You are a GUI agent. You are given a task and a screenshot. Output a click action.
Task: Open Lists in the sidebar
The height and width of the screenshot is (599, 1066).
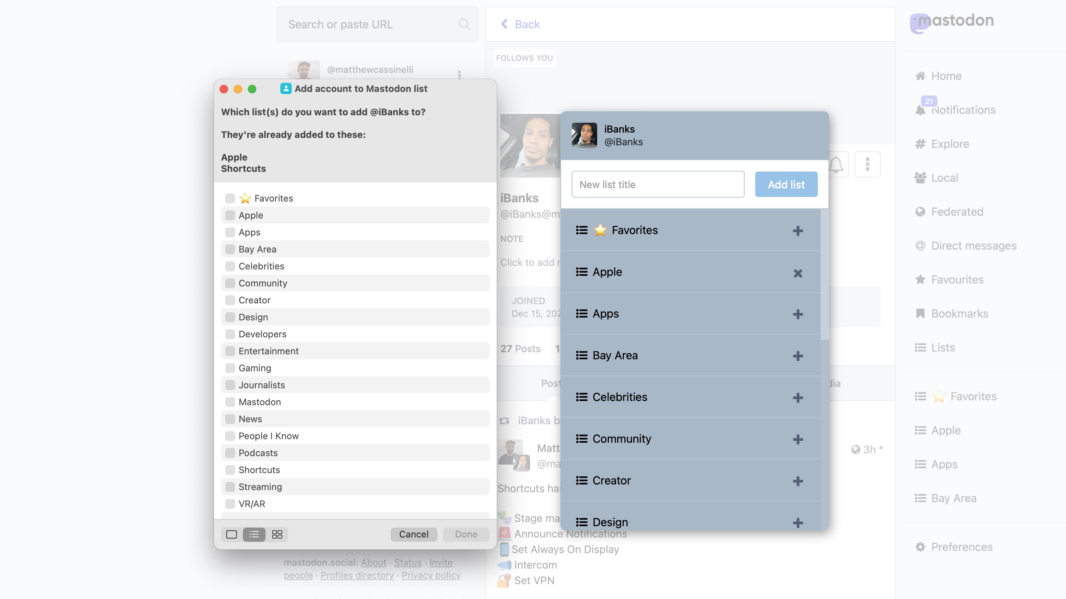pos(935,348)
